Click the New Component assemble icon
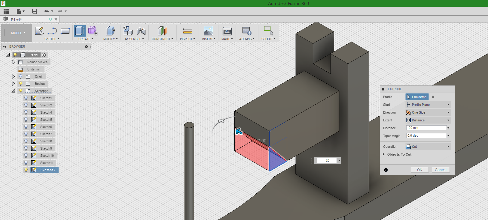 pos(128,31)
